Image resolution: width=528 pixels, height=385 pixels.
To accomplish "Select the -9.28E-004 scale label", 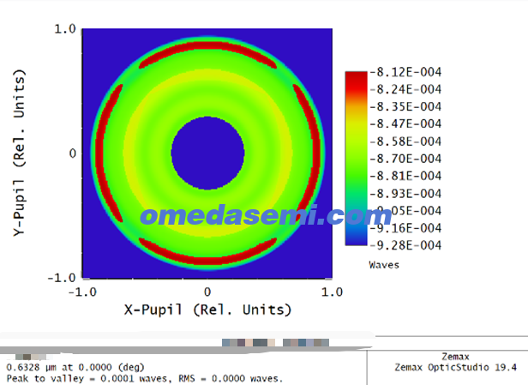I will point(405,245).
